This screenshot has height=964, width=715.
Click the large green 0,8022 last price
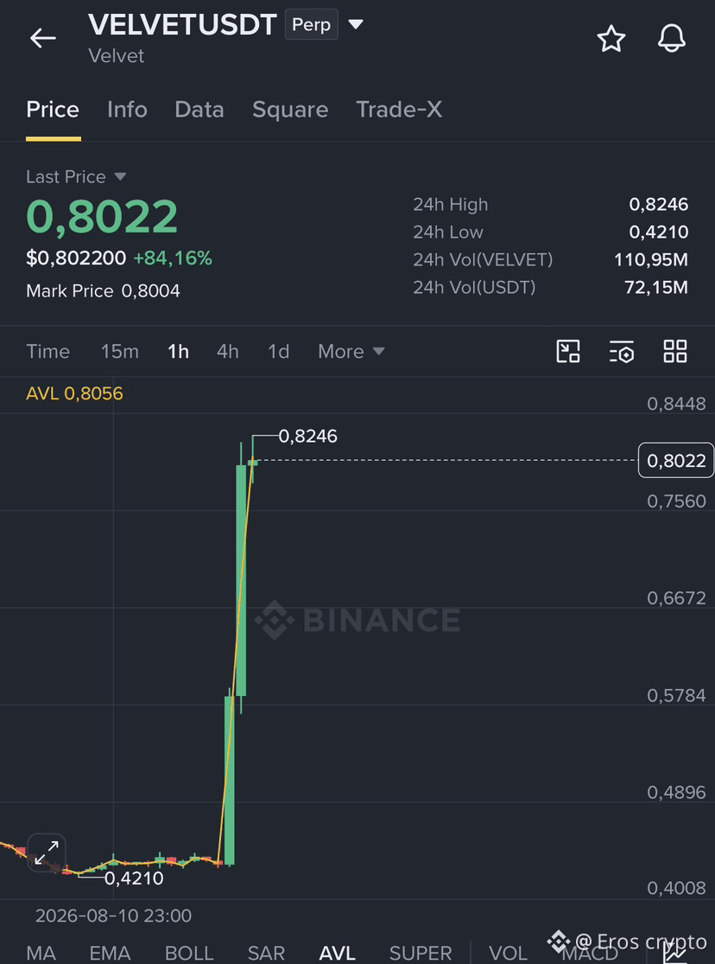[x=102, y=216]
